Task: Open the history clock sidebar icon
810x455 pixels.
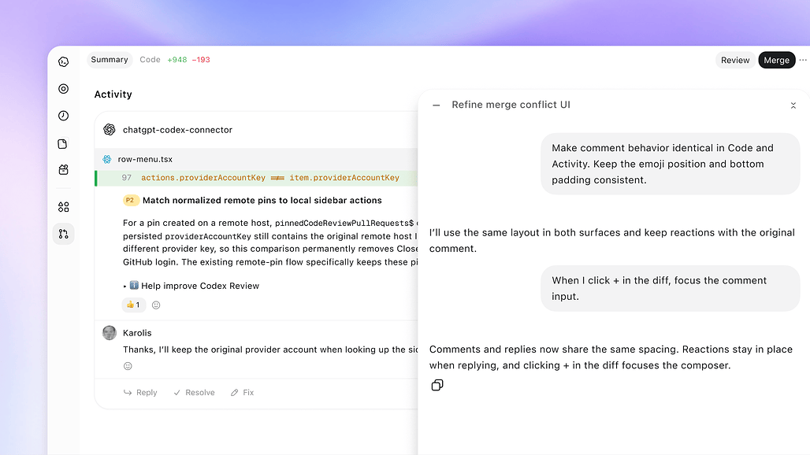Action: click(64, 116)
